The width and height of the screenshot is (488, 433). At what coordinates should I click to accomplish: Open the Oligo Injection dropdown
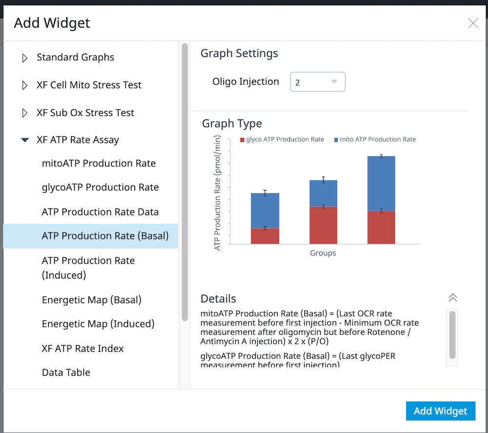point(318,82)
